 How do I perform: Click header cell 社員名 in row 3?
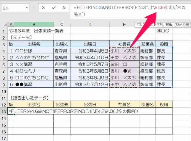click(x=124, y=44)
